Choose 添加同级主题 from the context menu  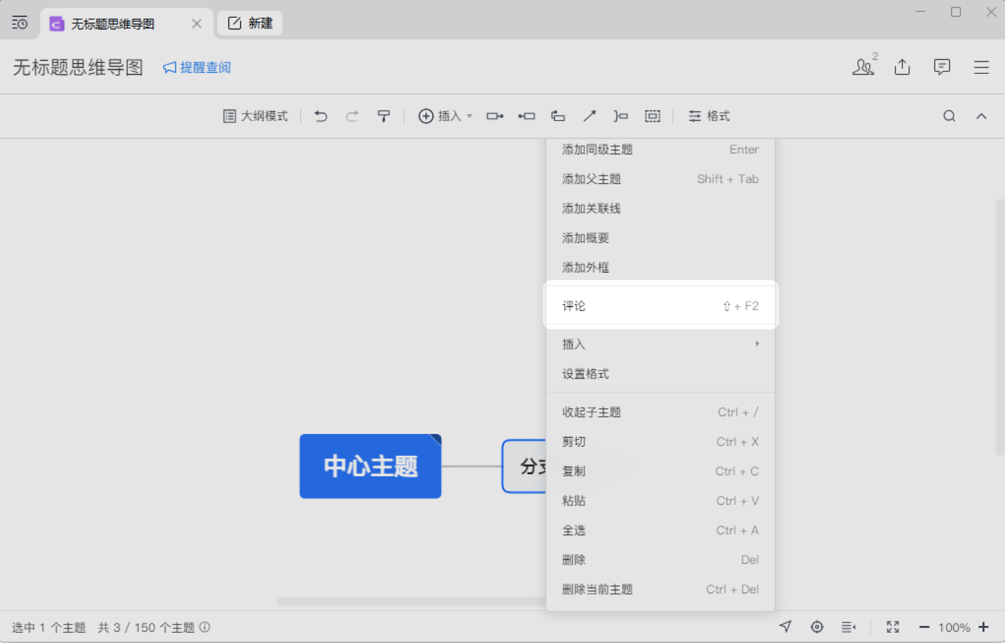point(660,150)
